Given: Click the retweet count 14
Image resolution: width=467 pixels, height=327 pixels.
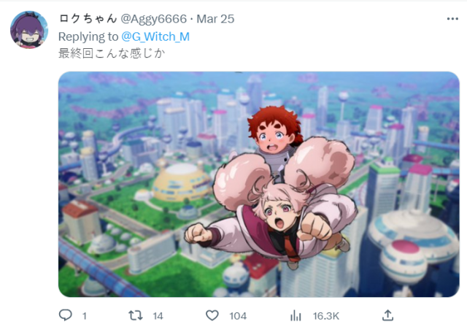Looking at the screenshot, I should [x=158, y=316].
